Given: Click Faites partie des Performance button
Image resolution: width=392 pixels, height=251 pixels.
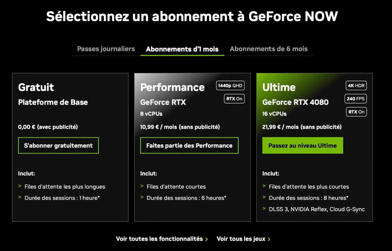Looking at the screenshot, I should (x=189, y=145).
